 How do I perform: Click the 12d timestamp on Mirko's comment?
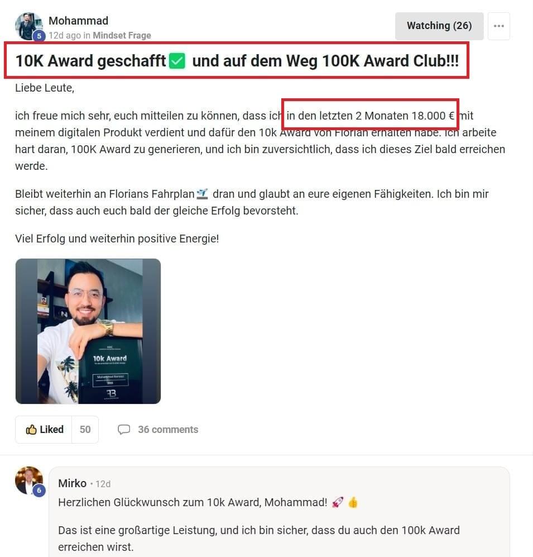pos(103,484)
